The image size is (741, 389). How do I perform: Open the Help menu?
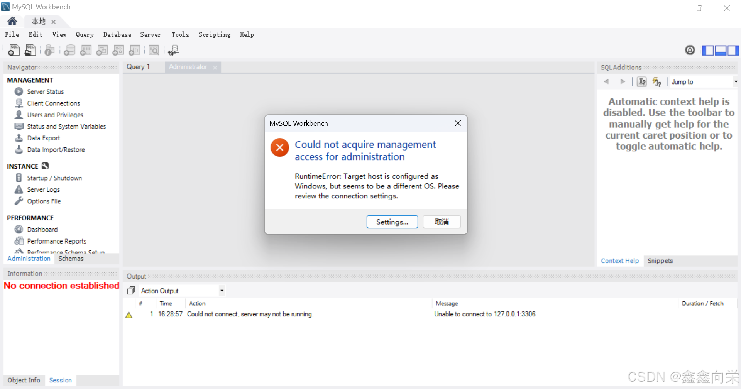point(247,34)
